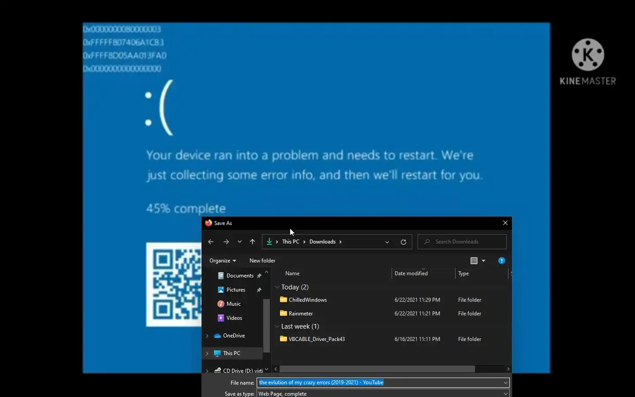The width and height of the screenshot is (635, 397).
Task: Select This PC in navigation pane
Action: 232,353
